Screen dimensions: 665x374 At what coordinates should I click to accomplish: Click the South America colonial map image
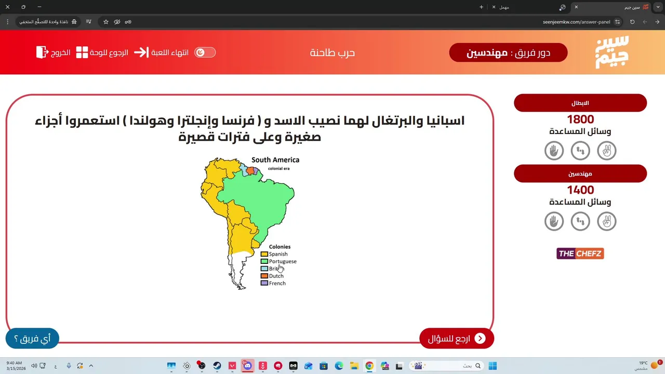tap(250, 223)
